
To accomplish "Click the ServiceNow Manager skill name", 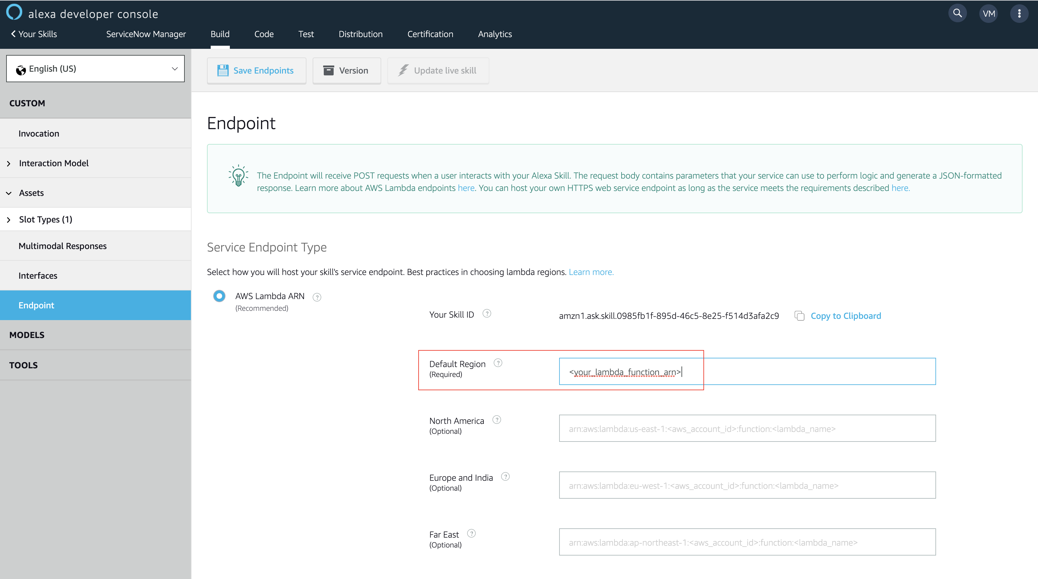I will tap(146, 34).
